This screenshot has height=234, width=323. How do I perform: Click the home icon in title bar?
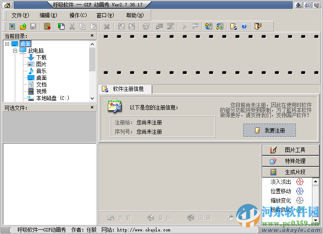click(x=7, y=5)
